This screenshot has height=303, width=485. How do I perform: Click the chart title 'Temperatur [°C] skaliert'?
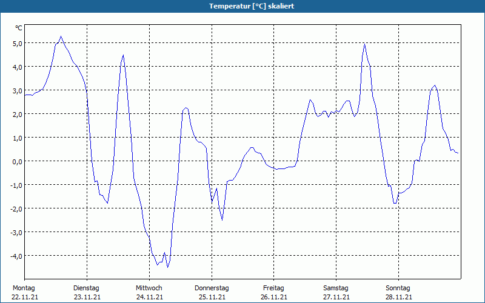[252, 6]
